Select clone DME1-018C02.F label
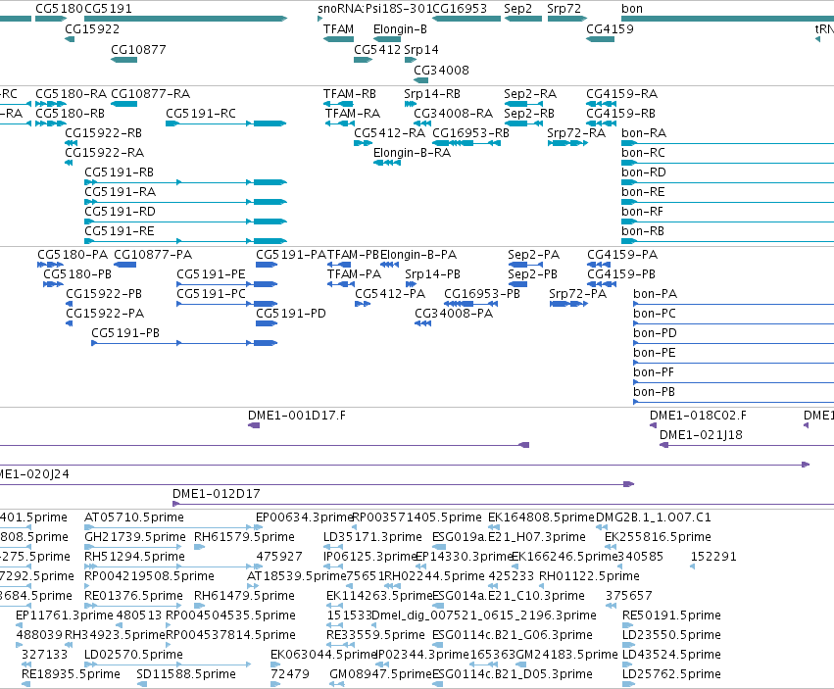Screen dimensions: 834x689 click(x=698, y=415)
